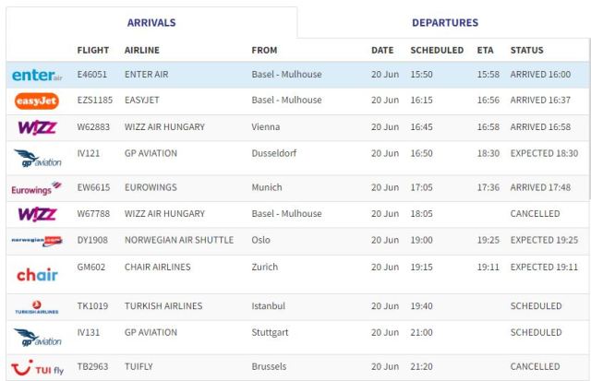Click the Turkish Airlines logo
The image size is (591, 381).
coord(37,306)
